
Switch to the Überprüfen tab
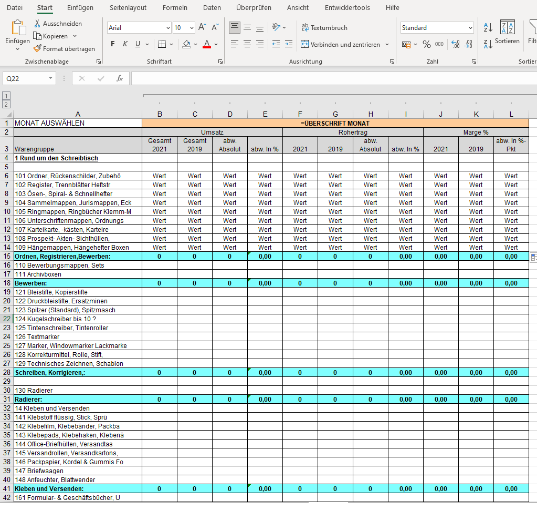[254, 7]
